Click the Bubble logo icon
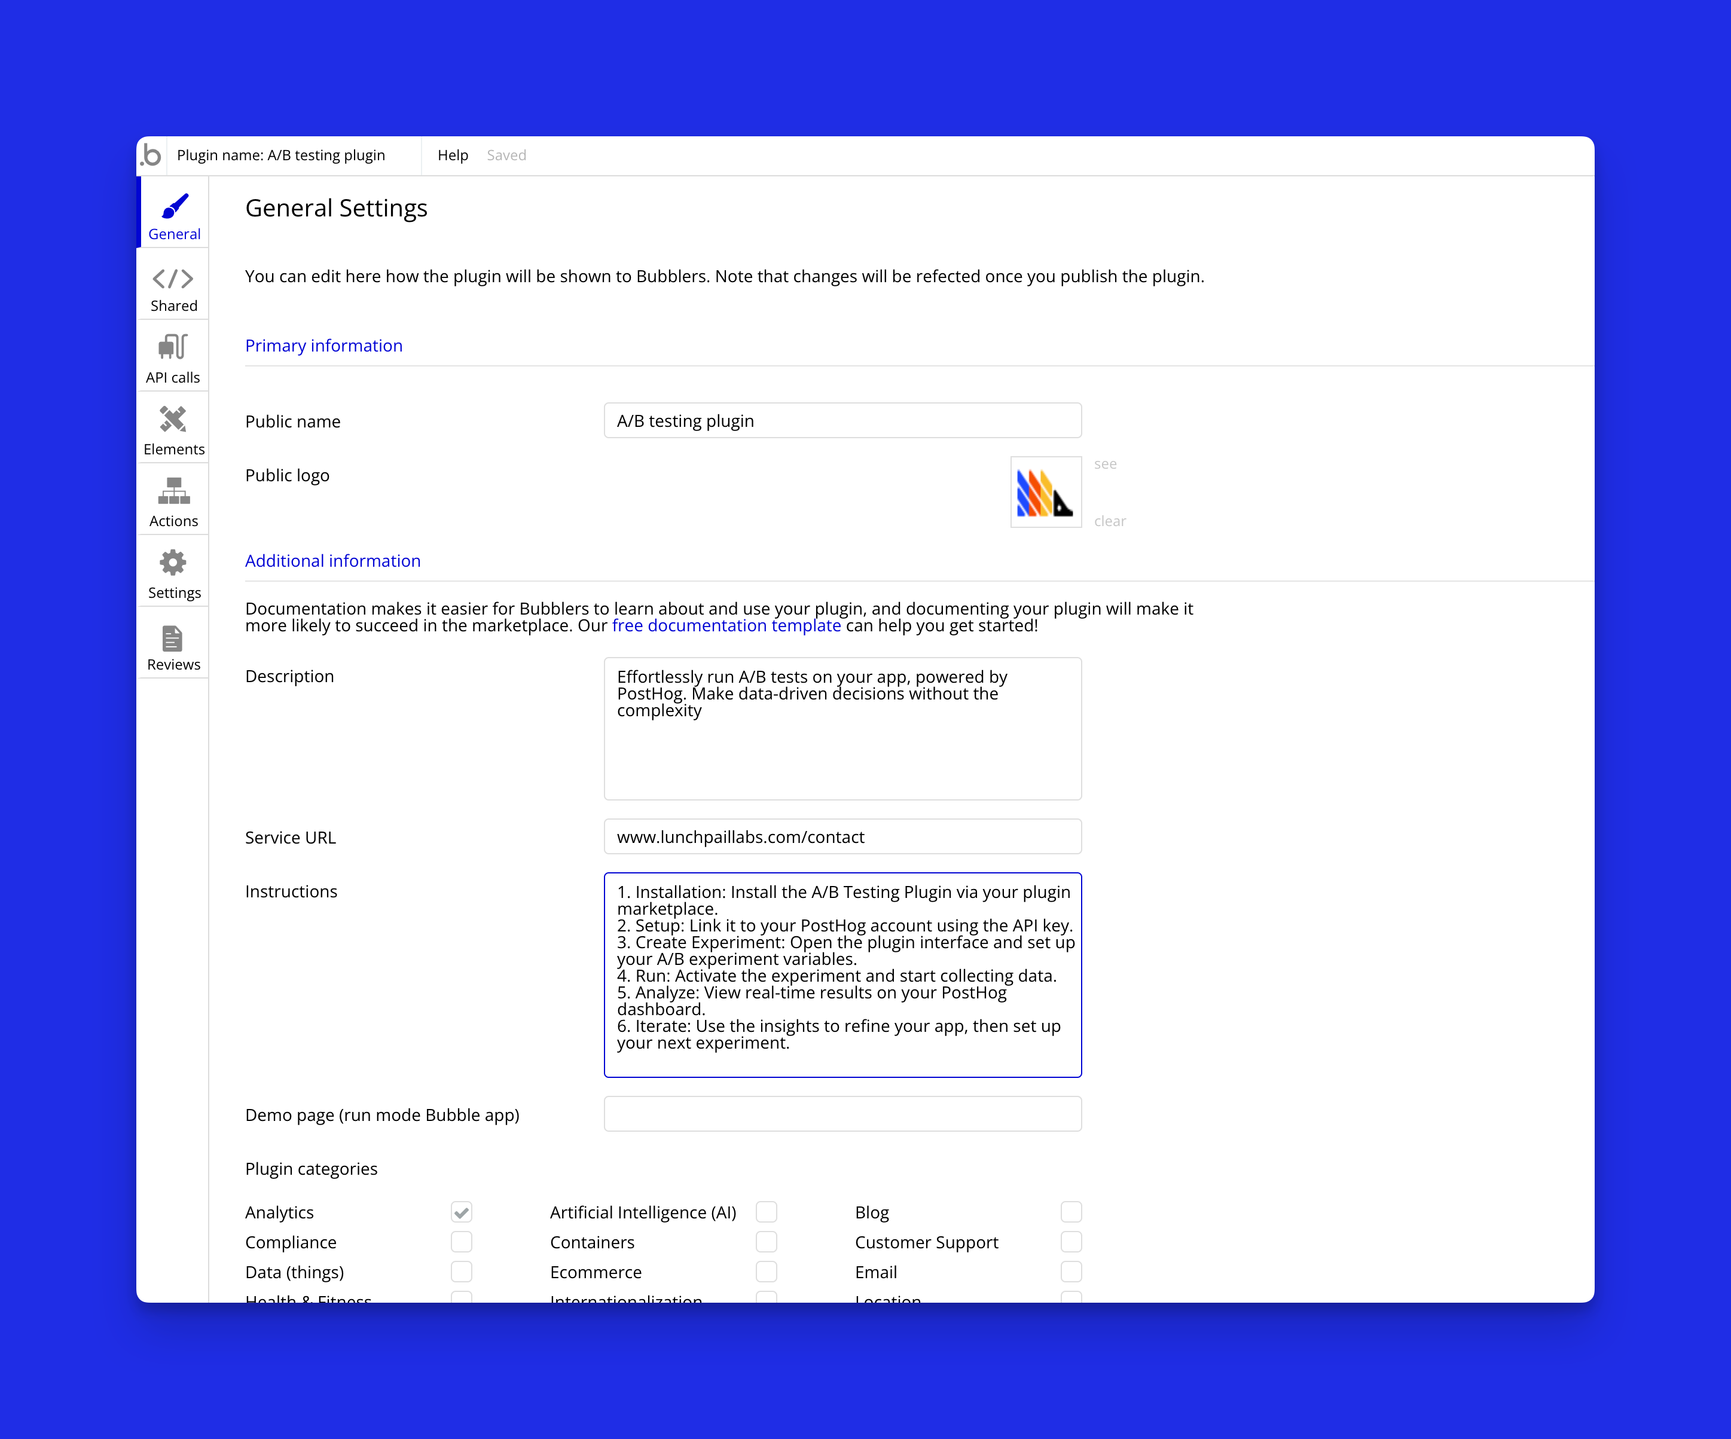 [x=152, y=155]
